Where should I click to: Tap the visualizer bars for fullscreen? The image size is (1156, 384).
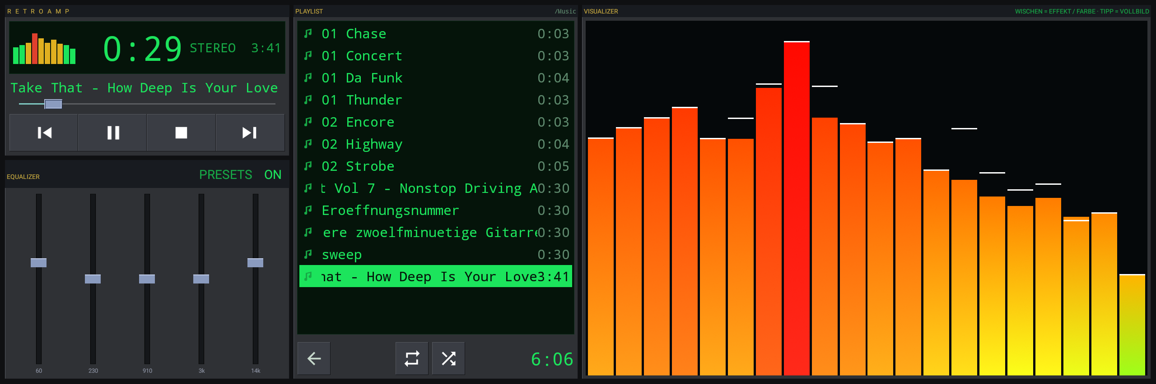(866, 198)
